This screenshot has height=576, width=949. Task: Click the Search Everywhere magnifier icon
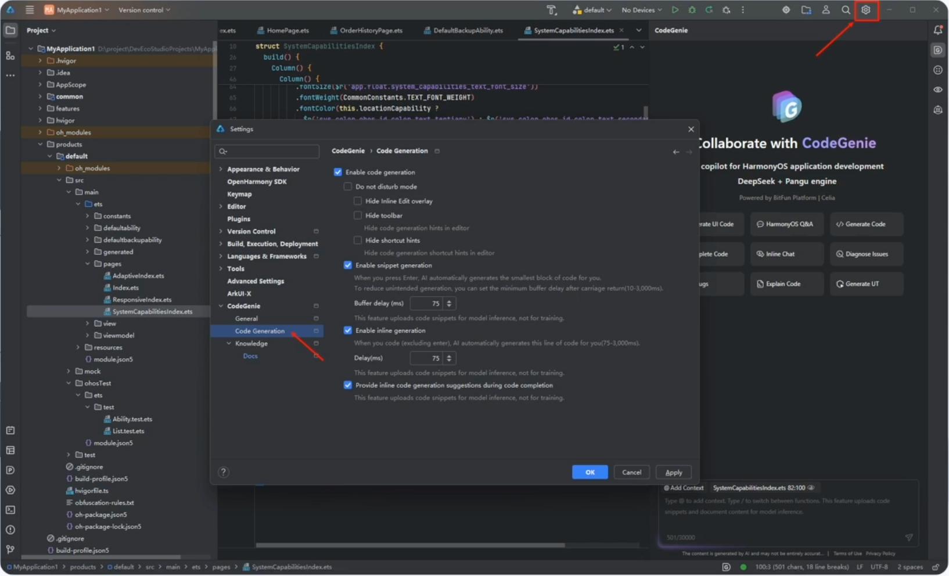point(846,10)
